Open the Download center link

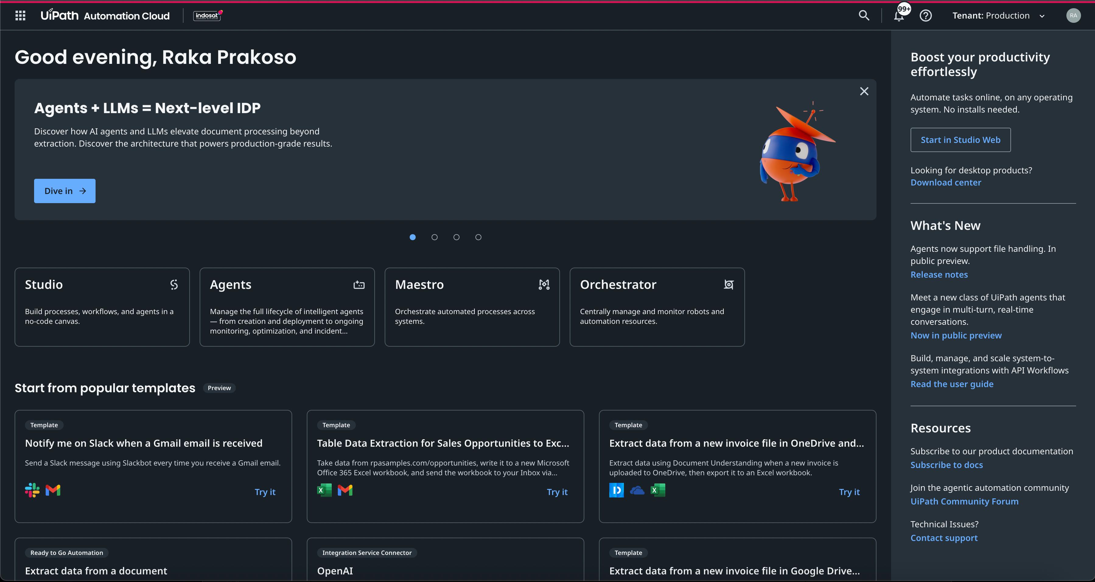[x=945, y=183]
